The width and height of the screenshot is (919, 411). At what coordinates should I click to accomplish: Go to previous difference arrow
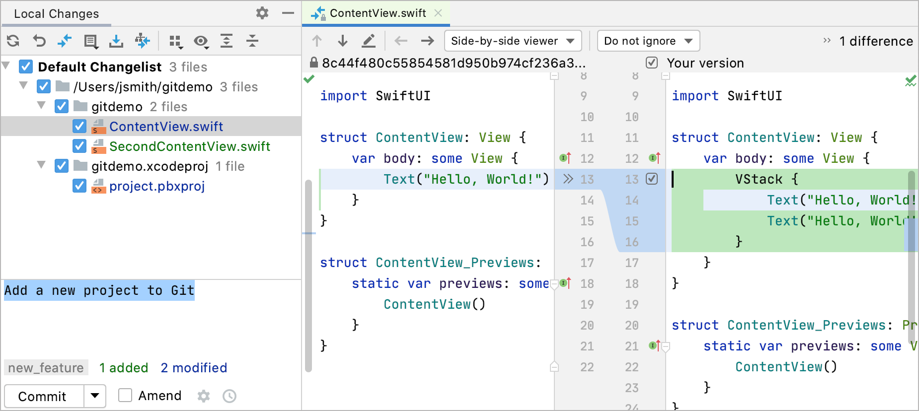pos(317,41)
